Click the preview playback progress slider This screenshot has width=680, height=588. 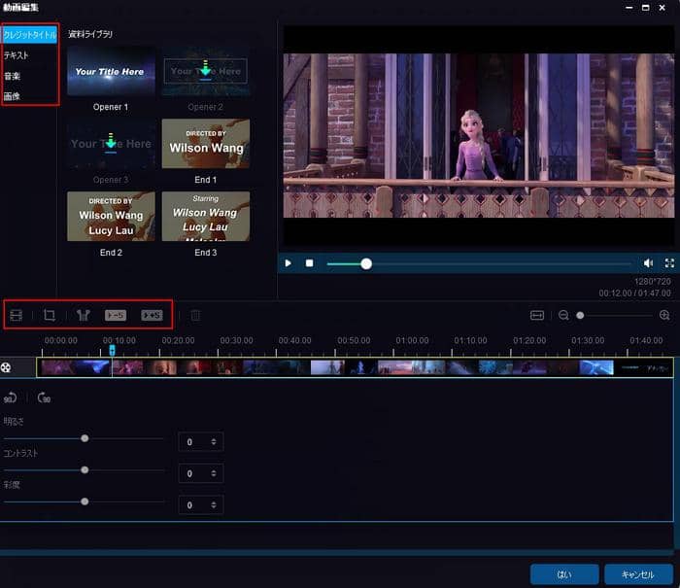tap(479, 263)
